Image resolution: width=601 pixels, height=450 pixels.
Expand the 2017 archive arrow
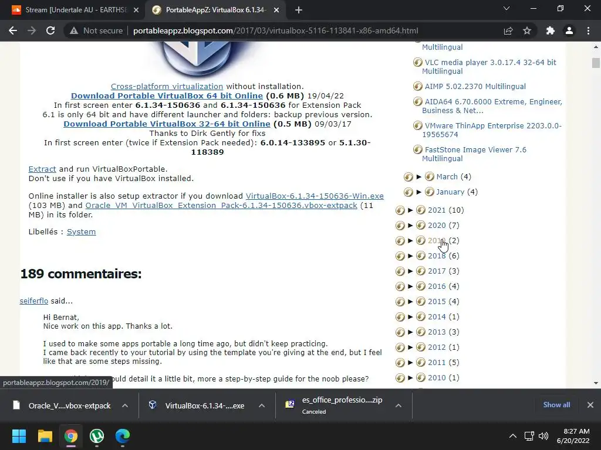point(410,271)
